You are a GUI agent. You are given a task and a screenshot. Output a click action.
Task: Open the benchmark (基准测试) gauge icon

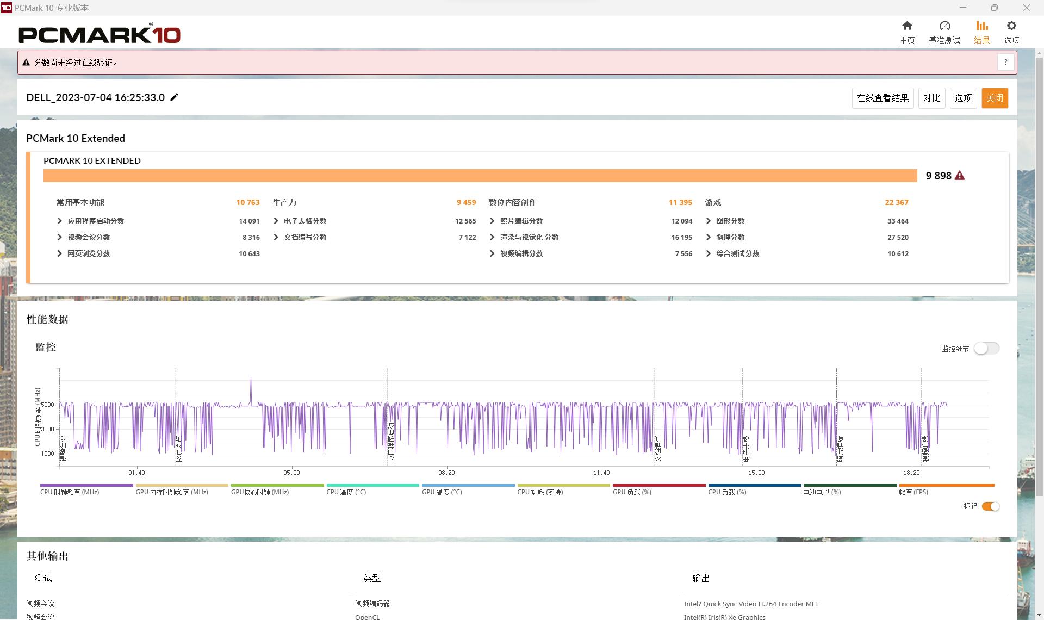[x=944, y=26]
